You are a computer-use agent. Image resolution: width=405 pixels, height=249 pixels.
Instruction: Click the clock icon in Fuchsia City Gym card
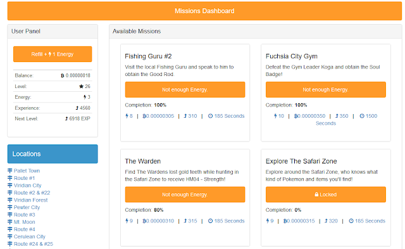pyautogui.click(x=362, y=116)
